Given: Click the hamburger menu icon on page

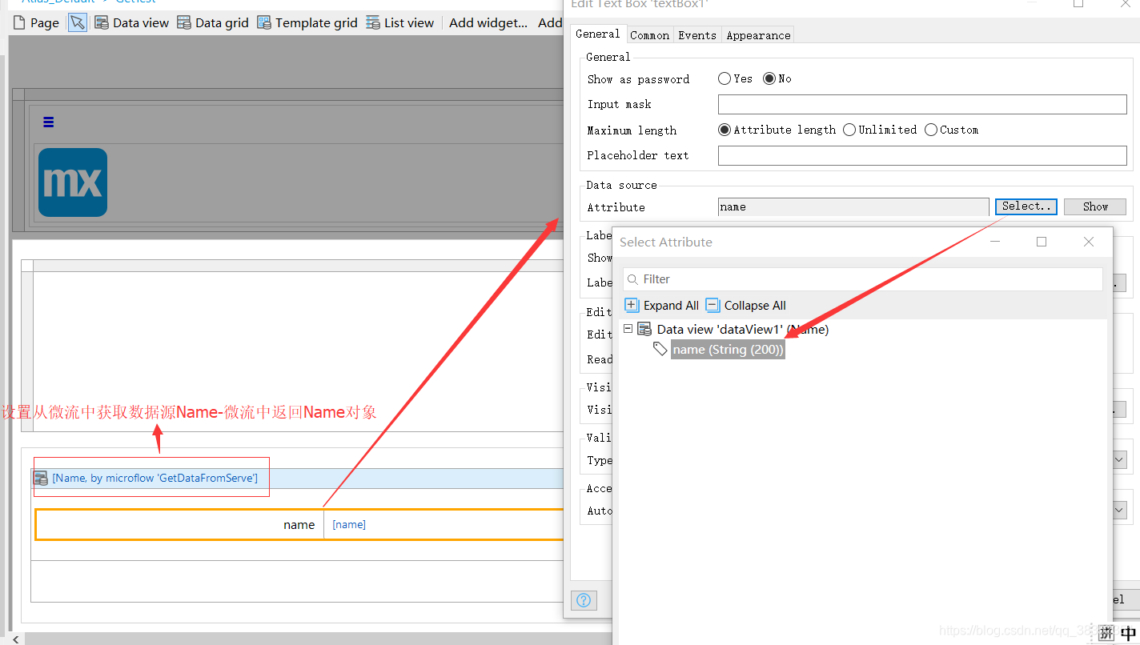Looking at the screenshot, I should 48,122.
